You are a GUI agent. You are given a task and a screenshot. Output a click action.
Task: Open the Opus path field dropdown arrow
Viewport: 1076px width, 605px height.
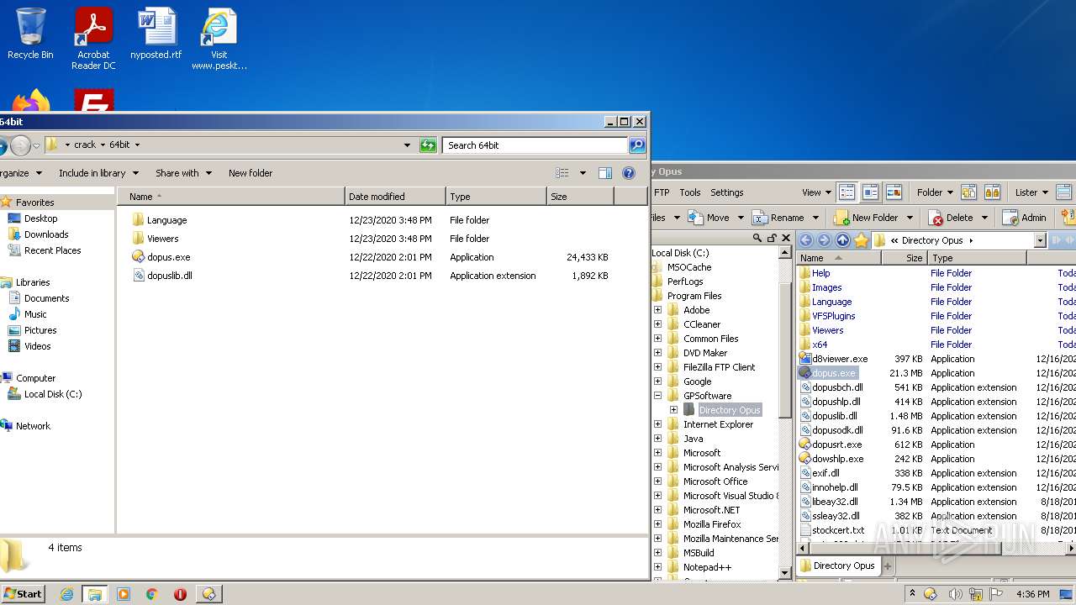click(1040, 240)
